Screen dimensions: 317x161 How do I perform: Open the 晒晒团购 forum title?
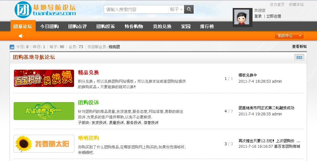88,138
